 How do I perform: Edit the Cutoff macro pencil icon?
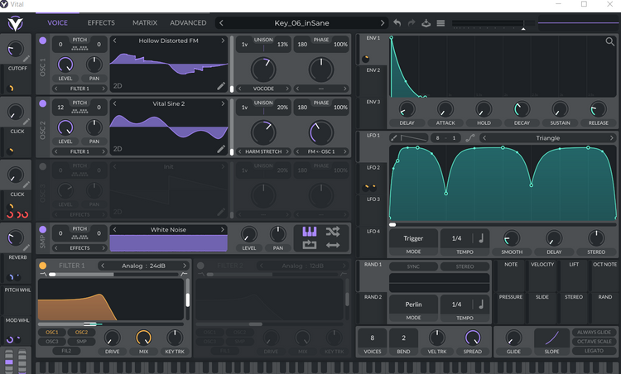[26, 59]
